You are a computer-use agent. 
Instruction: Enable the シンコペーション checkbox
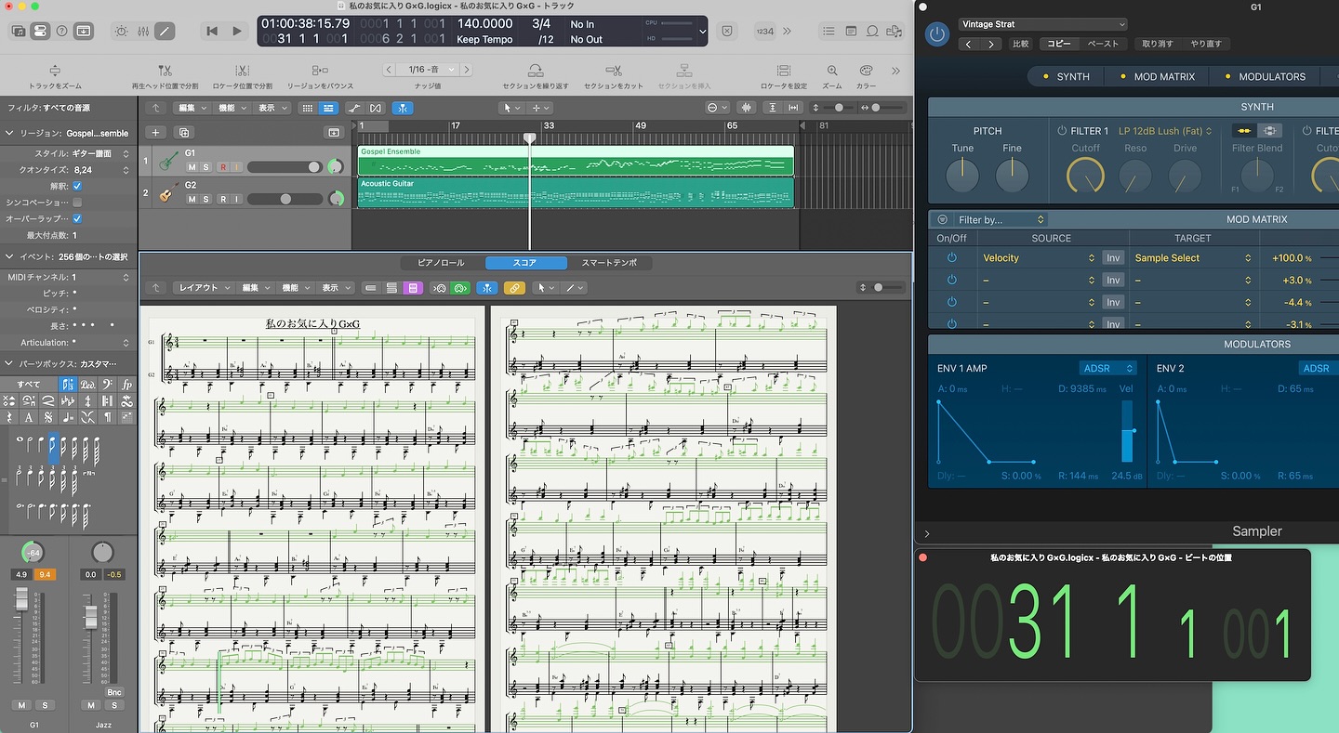point(77,202)
